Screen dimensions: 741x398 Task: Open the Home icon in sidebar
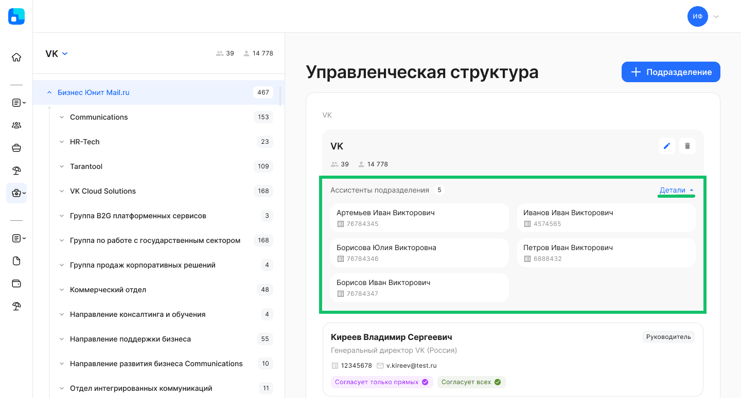(x=16, y=57)
